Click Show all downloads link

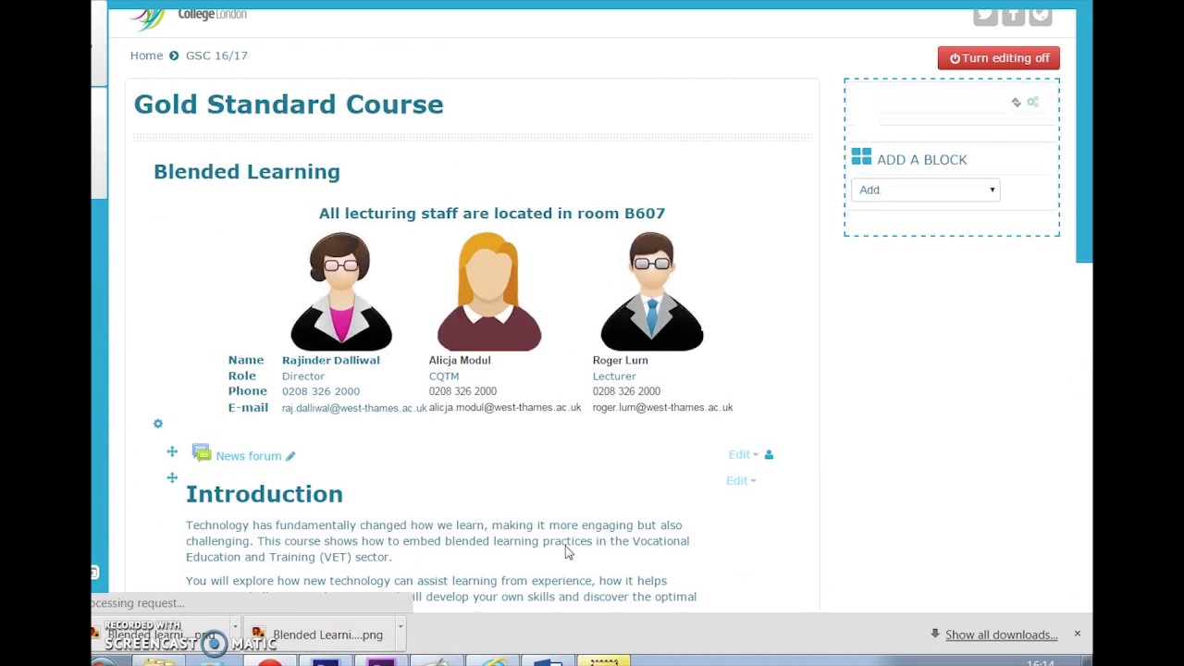(1001, 635)
